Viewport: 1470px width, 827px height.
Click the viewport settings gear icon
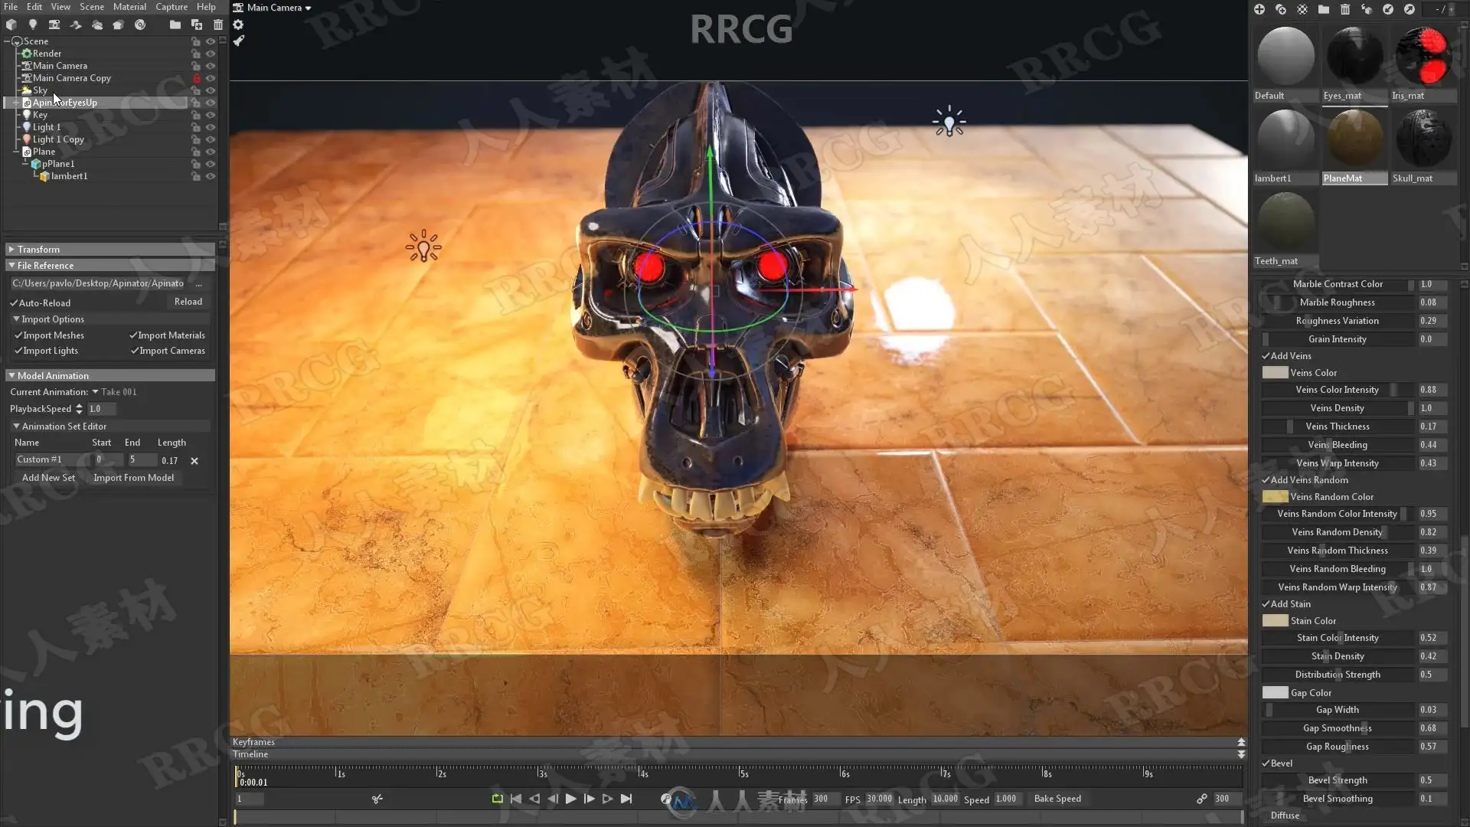tap(238, 25)
